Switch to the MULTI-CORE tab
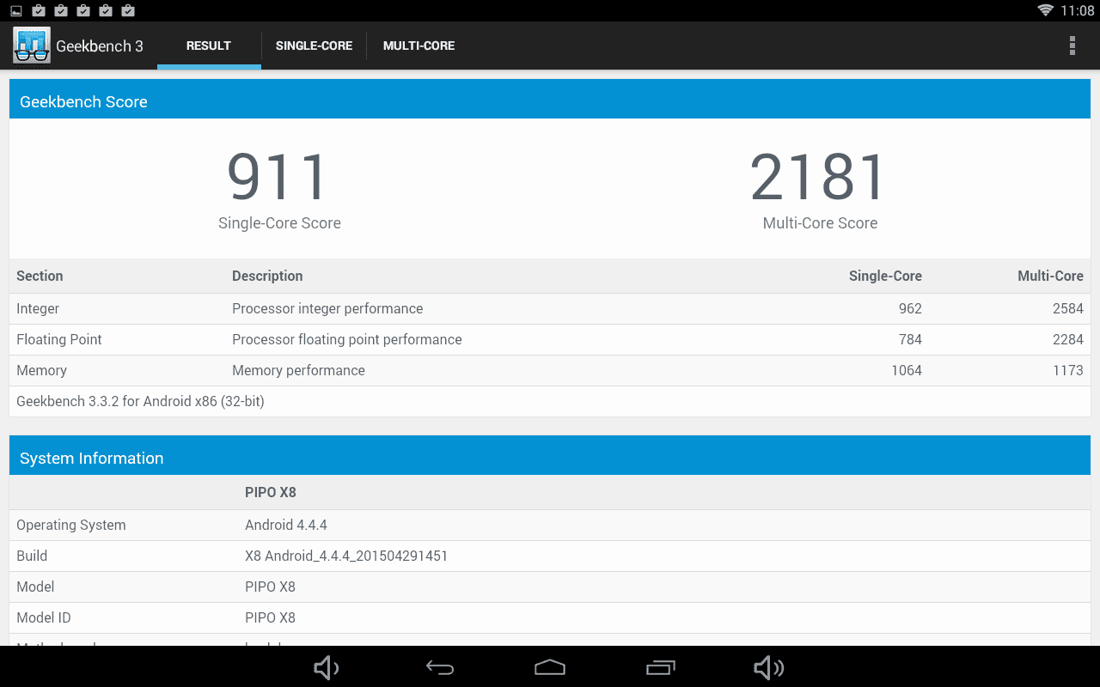Image resolution: width=1100 pixels, height=687 pixels. pyautogui.click(x=419, y=46)
